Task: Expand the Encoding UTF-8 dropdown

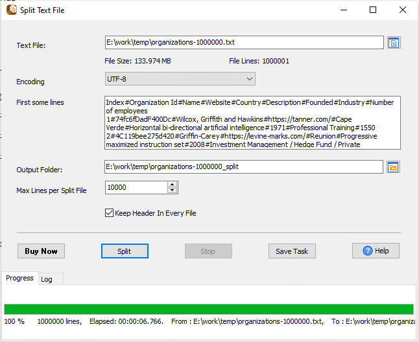Action: tap(180, 79)
